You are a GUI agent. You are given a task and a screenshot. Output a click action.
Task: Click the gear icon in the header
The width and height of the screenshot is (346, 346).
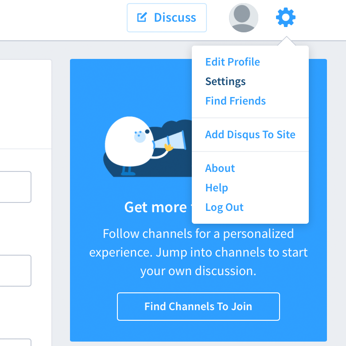tap(286, 18)
